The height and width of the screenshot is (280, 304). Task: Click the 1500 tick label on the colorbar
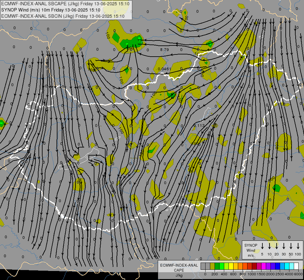(261, 274)
